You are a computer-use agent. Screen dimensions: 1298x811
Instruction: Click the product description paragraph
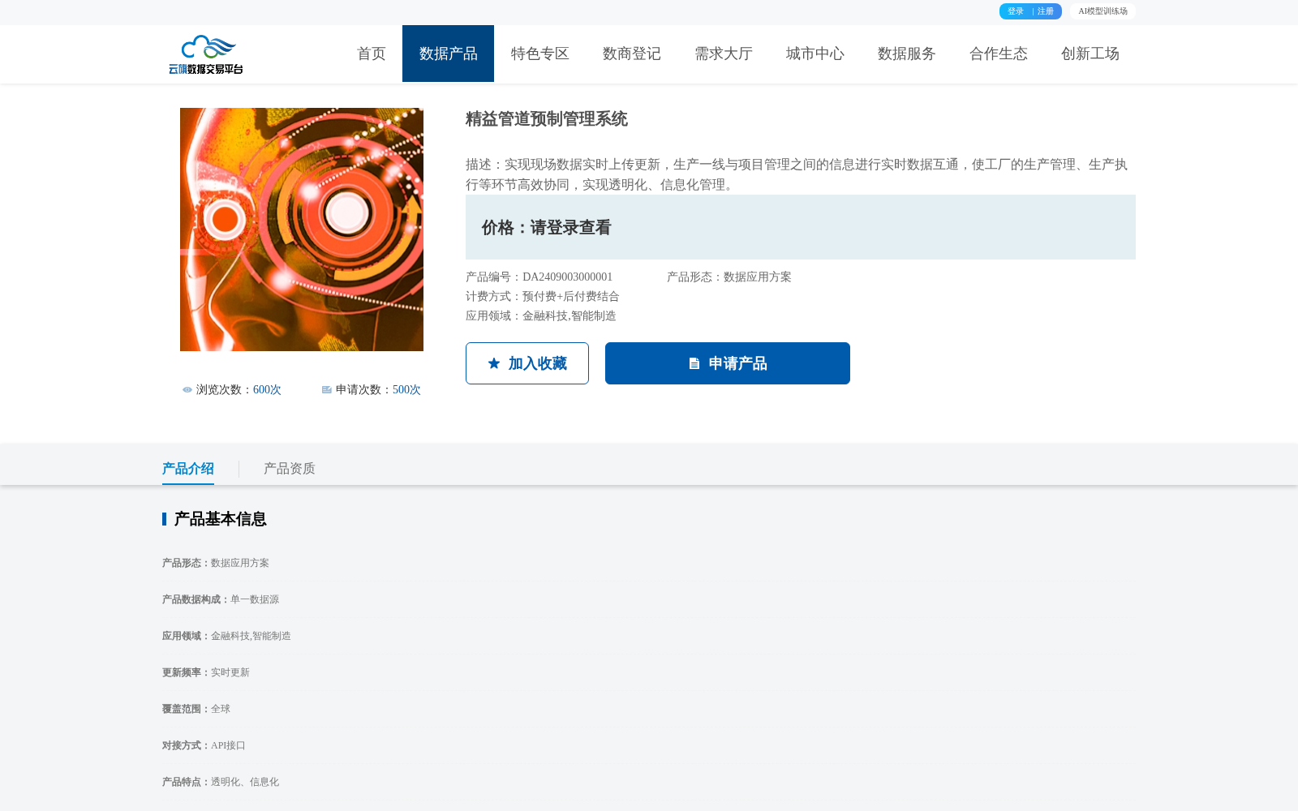(x=797, y=174)
